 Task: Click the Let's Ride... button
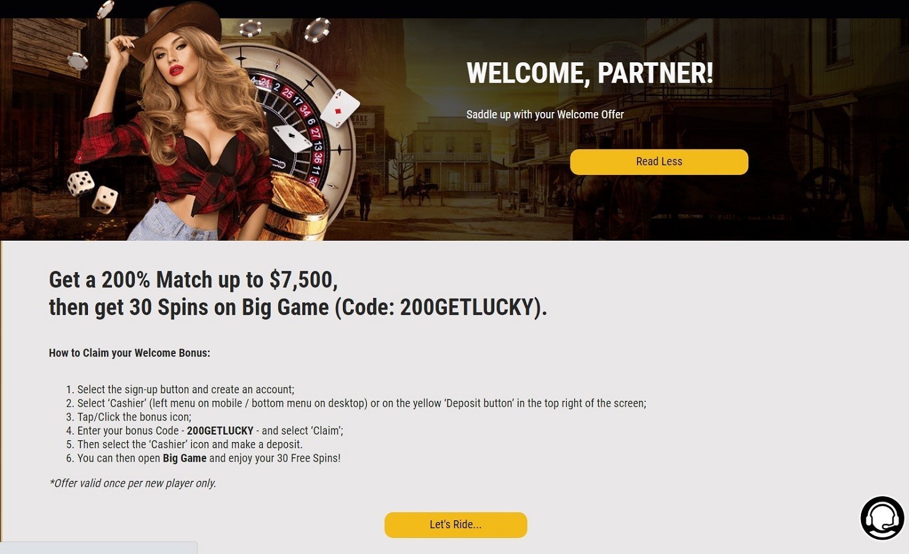click(456, 525)
